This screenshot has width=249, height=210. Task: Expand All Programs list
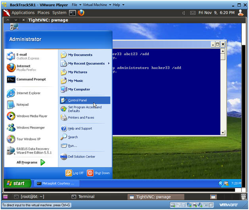tap(31, 162)
